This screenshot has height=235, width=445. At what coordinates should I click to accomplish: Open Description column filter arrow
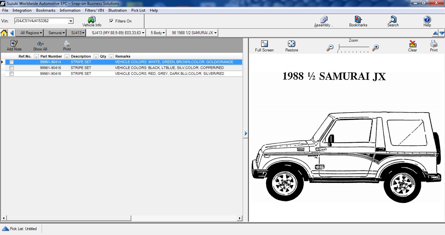(x=96, y=56)
